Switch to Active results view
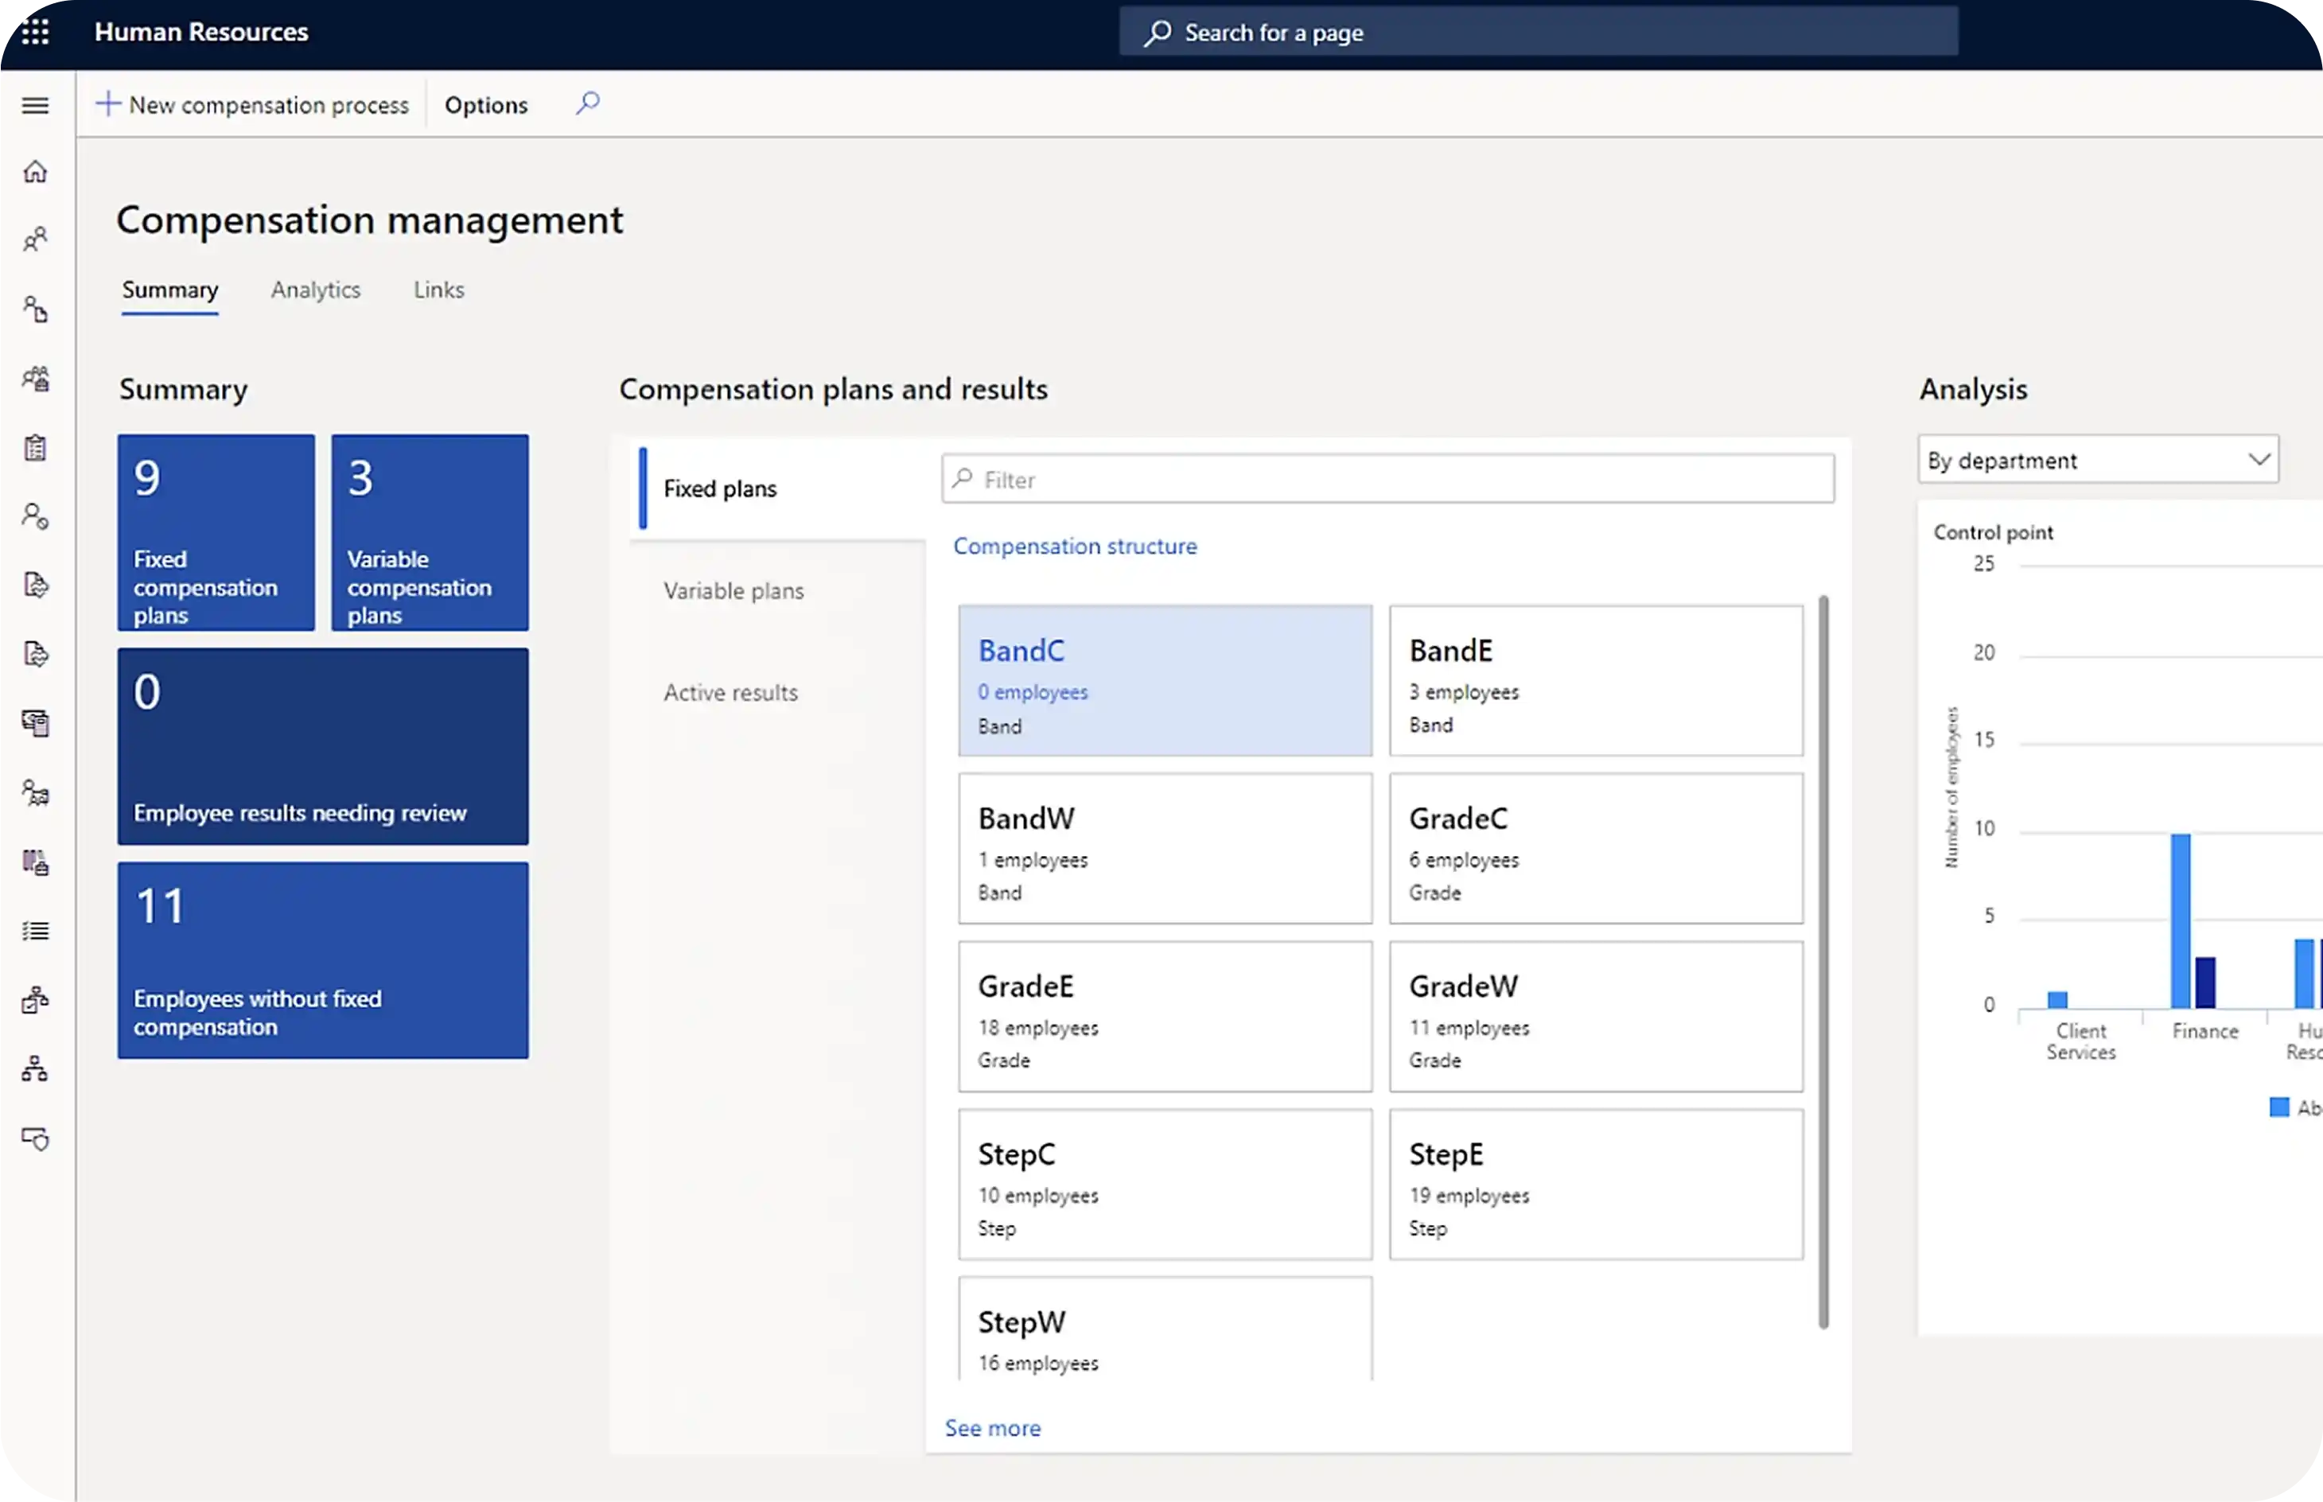2323x1502 pixels. (730, 691)
